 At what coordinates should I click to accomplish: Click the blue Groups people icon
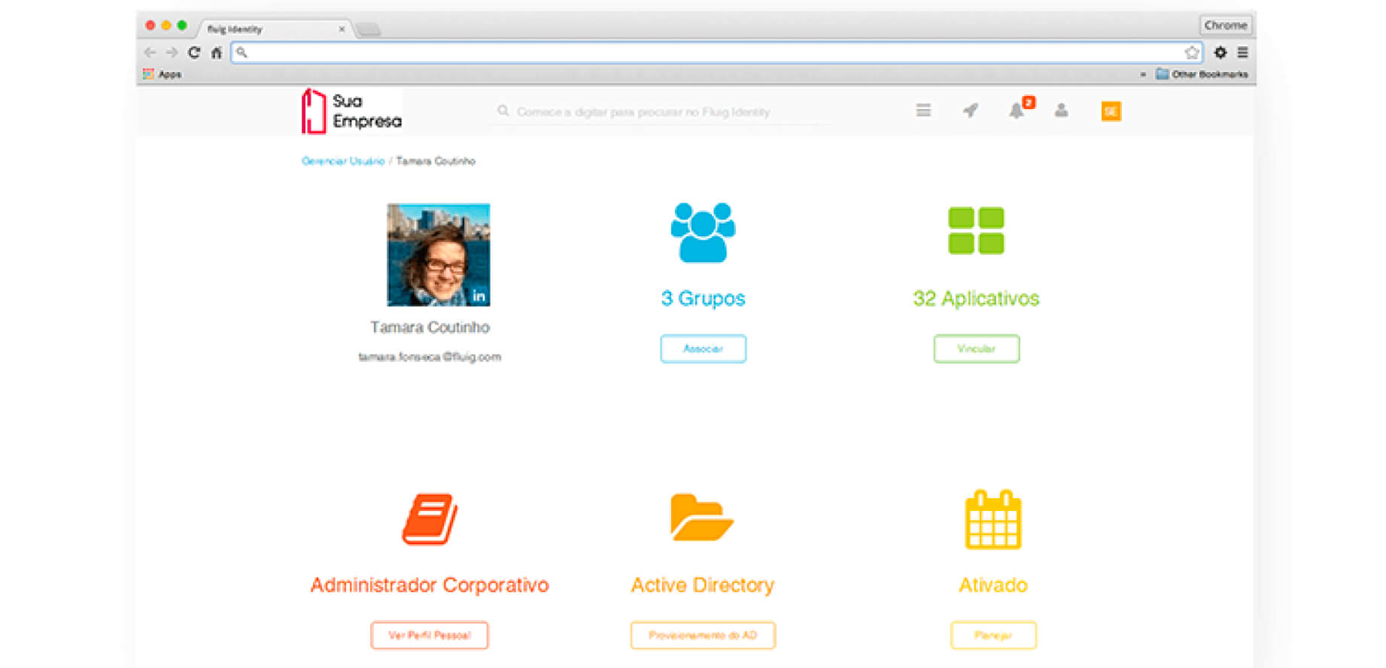point(703,233)
